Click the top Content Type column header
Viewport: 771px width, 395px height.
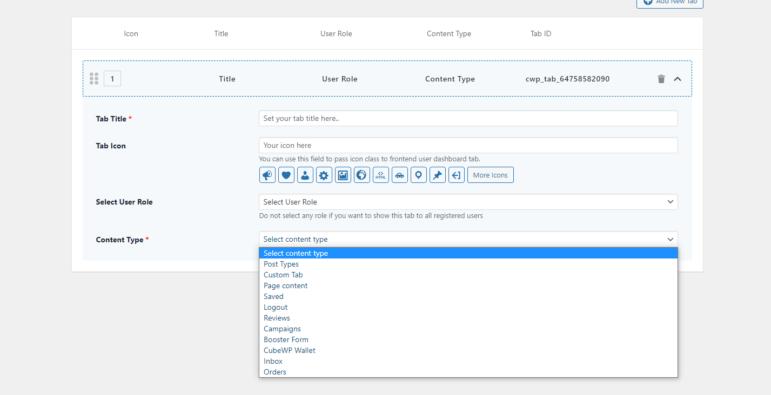[x=449, y=33]
